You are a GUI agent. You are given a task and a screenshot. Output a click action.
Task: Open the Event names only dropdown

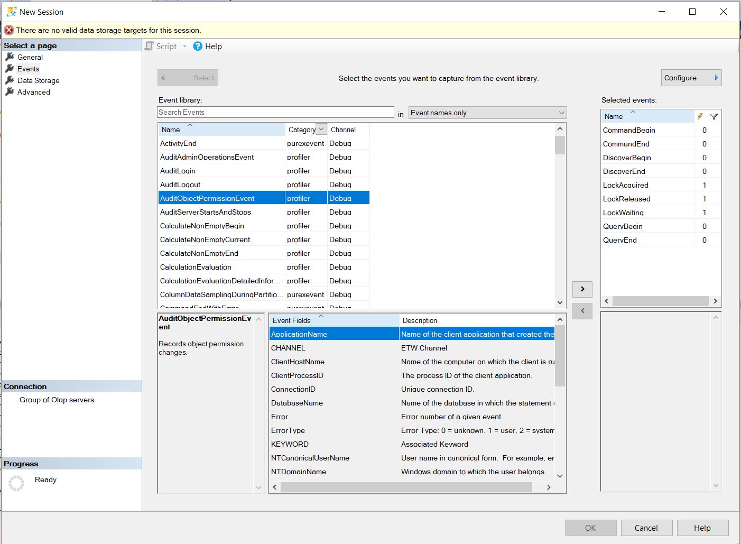click(487, 113)
